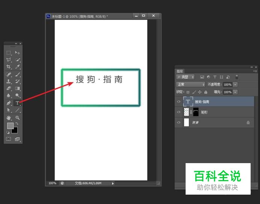Hide the 矩形 layer
The height and width of the screenshot is (204, 260).
click(x=178, y=112)
